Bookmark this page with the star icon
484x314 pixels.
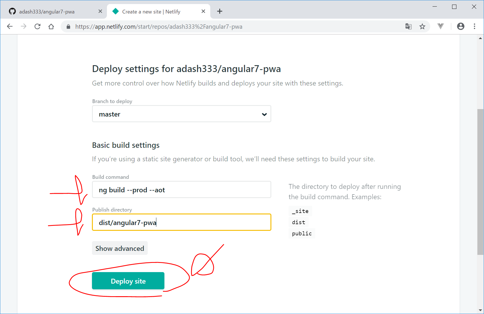[x=422, y=26]
